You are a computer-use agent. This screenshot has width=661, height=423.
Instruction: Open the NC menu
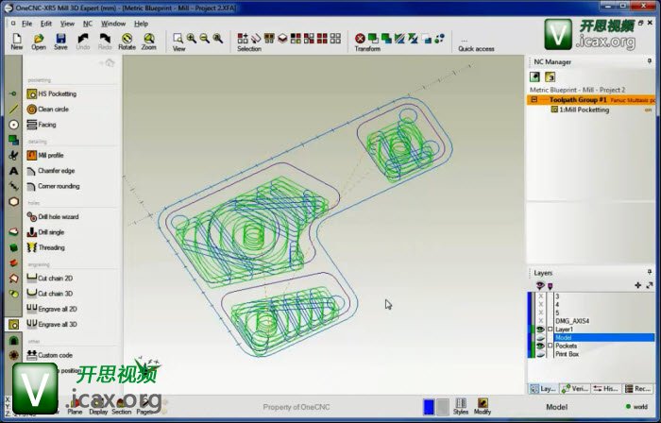pos(87,24)
